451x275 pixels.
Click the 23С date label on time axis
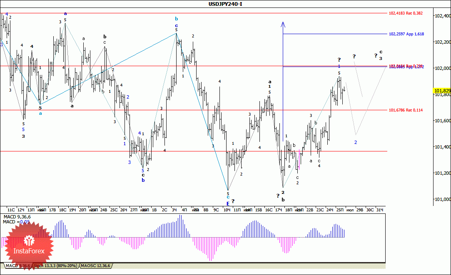(320, 210)
